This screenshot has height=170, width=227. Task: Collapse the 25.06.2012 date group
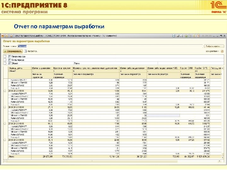click(5, 91)
